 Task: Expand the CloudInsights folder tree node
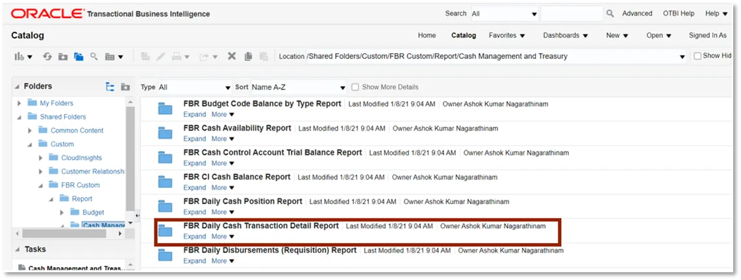pos(41,157)
